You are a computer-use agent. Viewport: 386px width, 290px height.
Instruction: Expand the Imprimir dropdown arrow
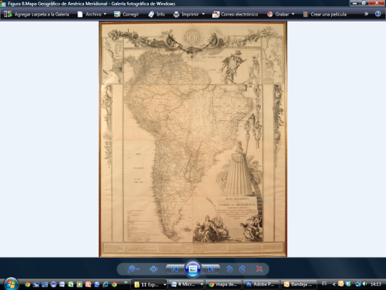click(x=204, y=14)
